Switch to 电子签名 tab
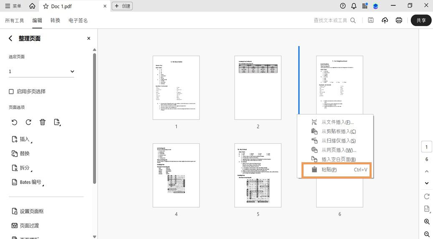Viewport: 433px width, 239px height. coord(78,20)
